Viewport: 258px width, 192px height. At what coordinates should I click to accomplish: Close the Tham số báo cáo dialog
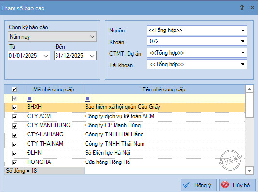pos(252,8)
